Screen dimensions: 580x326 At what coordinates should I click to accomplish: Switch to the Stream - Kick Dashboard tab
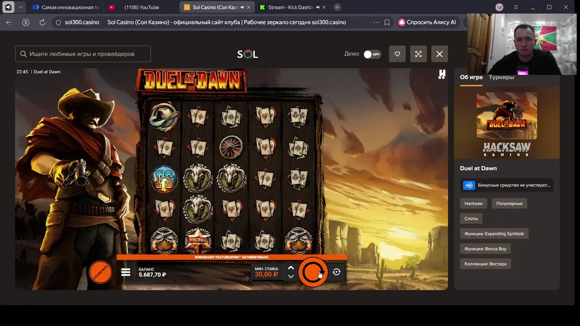click(x=292, y=7)
